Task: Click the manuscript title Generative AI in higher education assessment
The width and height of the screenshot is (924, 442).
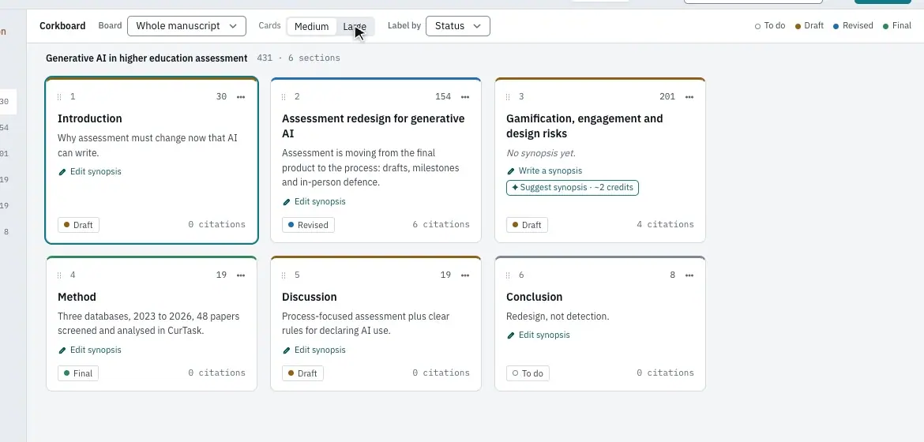Action: tap(147, 58)
